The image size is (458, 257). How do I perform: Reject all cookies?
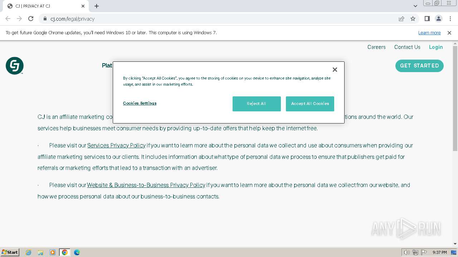point(257,104)
